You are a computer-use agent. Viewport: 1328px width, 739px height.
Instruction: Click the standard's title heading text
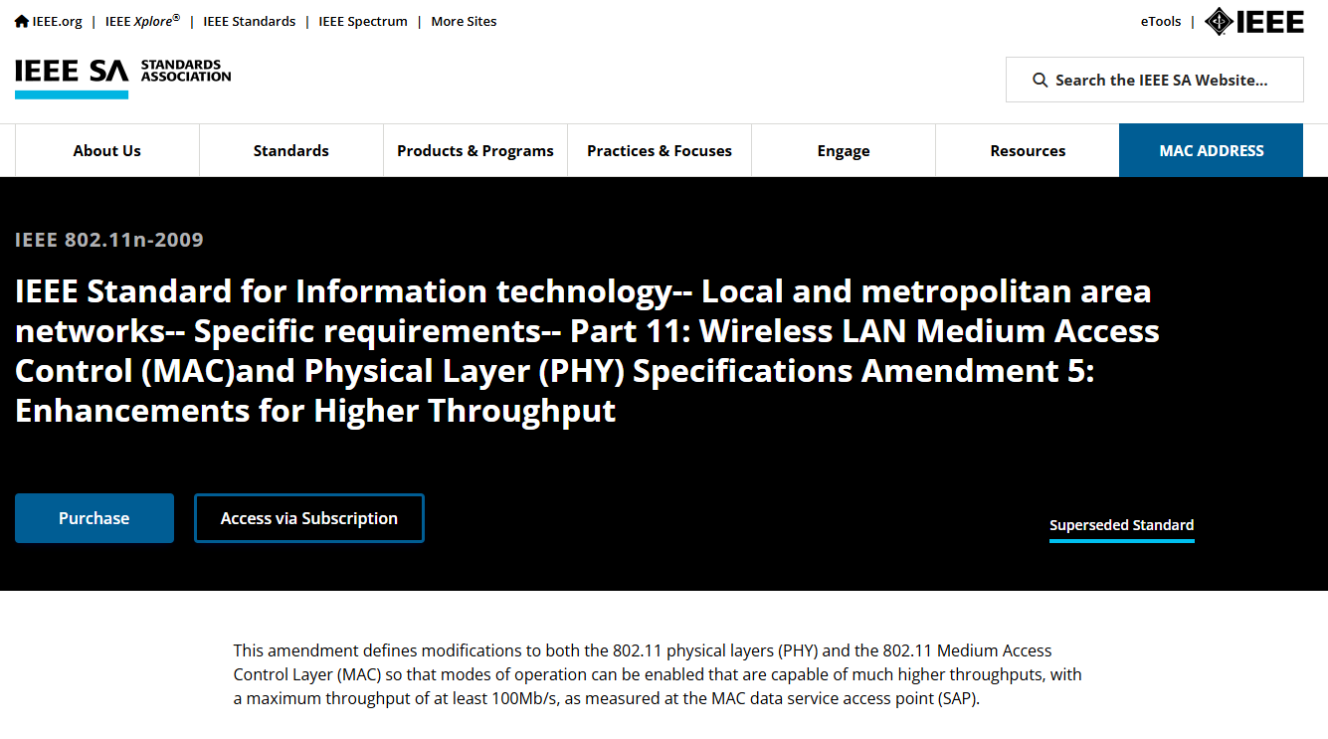click(587, 350)
